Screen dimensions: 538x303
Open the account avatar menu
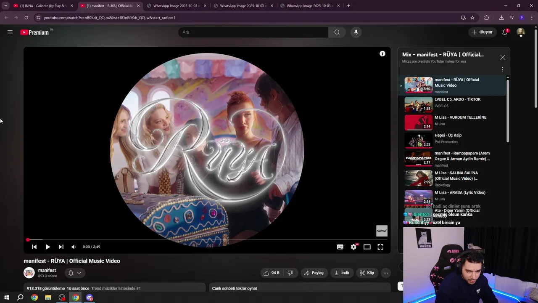(521, 32)
